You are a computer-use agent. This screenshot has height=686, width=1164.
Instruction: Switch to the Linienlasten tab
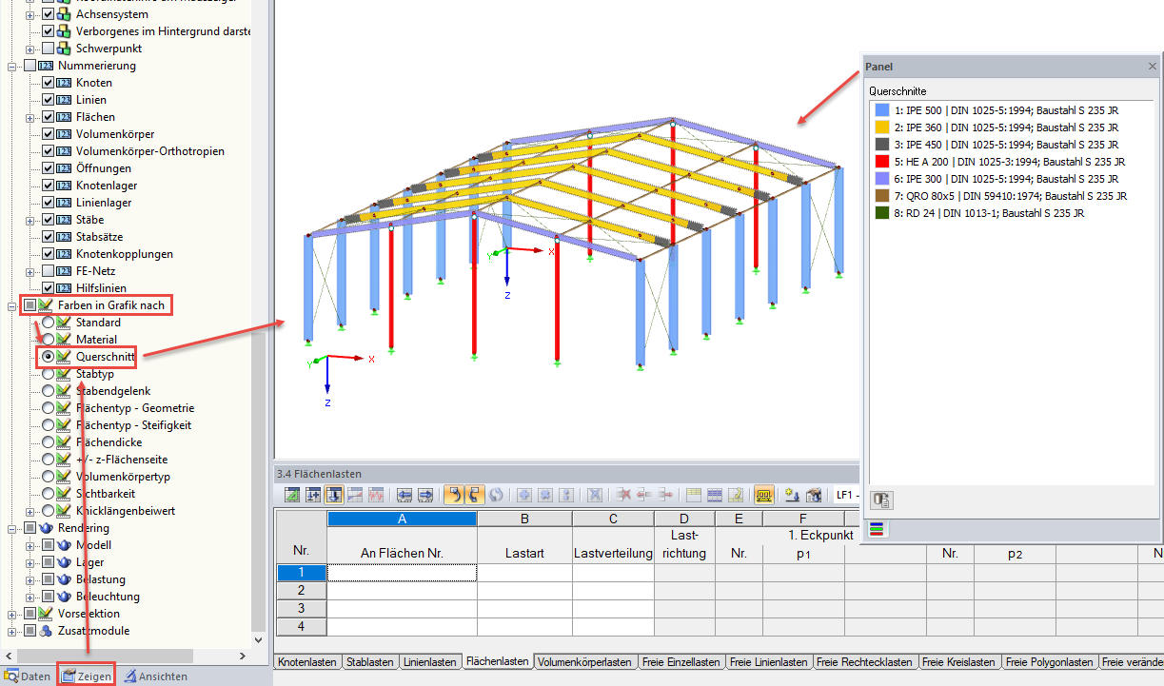coord(429,662)
